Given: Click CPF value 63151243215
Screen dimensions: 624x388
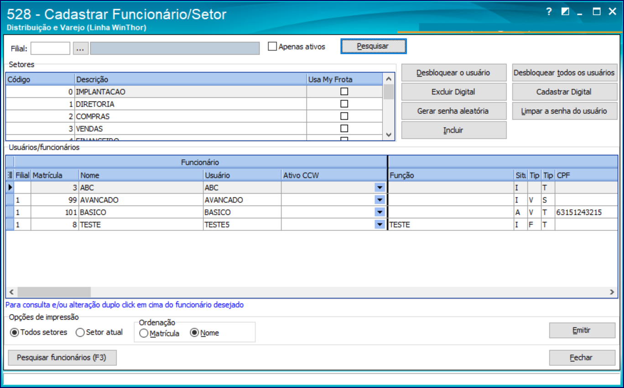Looking at the screenshot, I should pos(578,212).
